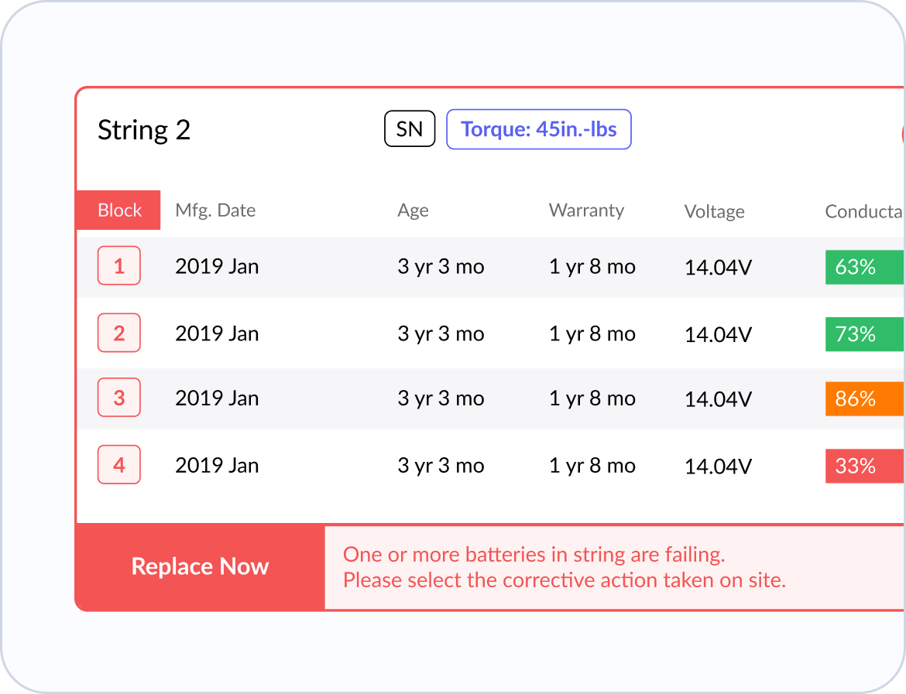Select the Block column header tab
This screenshot has width=906, height=694.
pyautogui.click(x=118, y=210)
